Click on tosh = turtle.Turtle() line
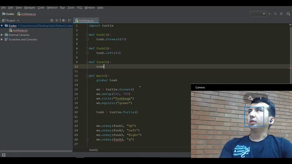This screenshot has height=164, width=292. click(x=117, y=112)
